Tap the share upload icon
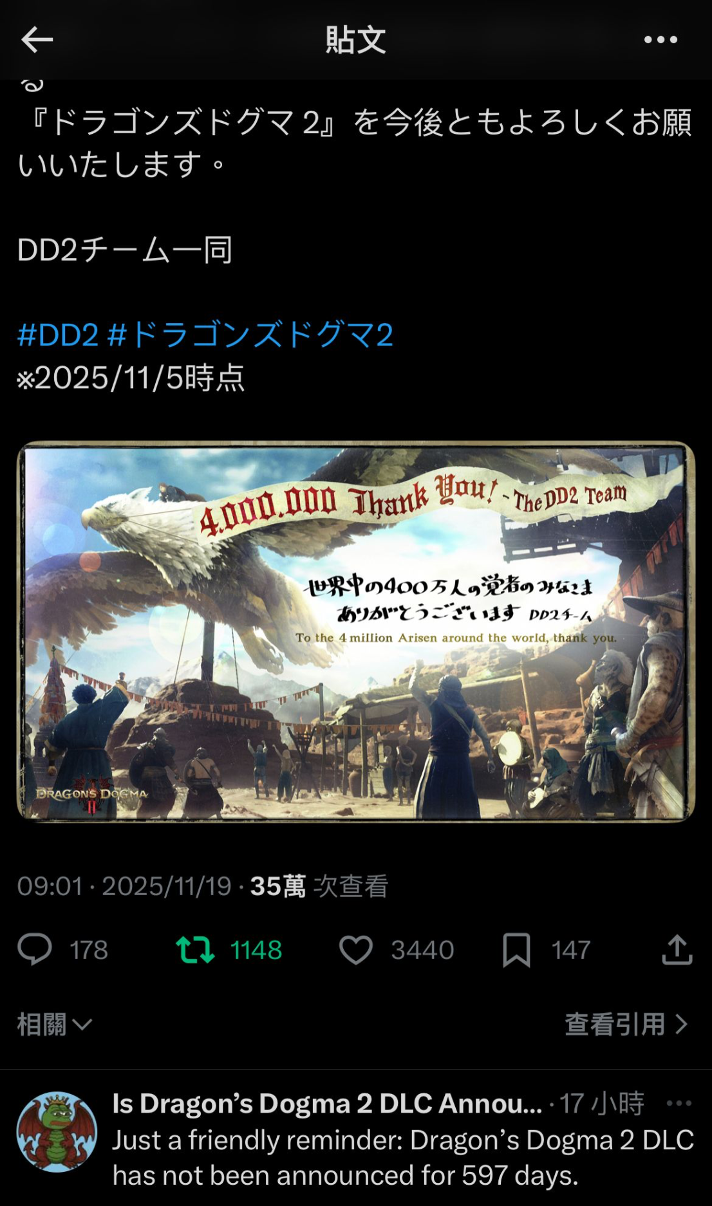The image size is (712, 1206). click(x=677, y=950)
